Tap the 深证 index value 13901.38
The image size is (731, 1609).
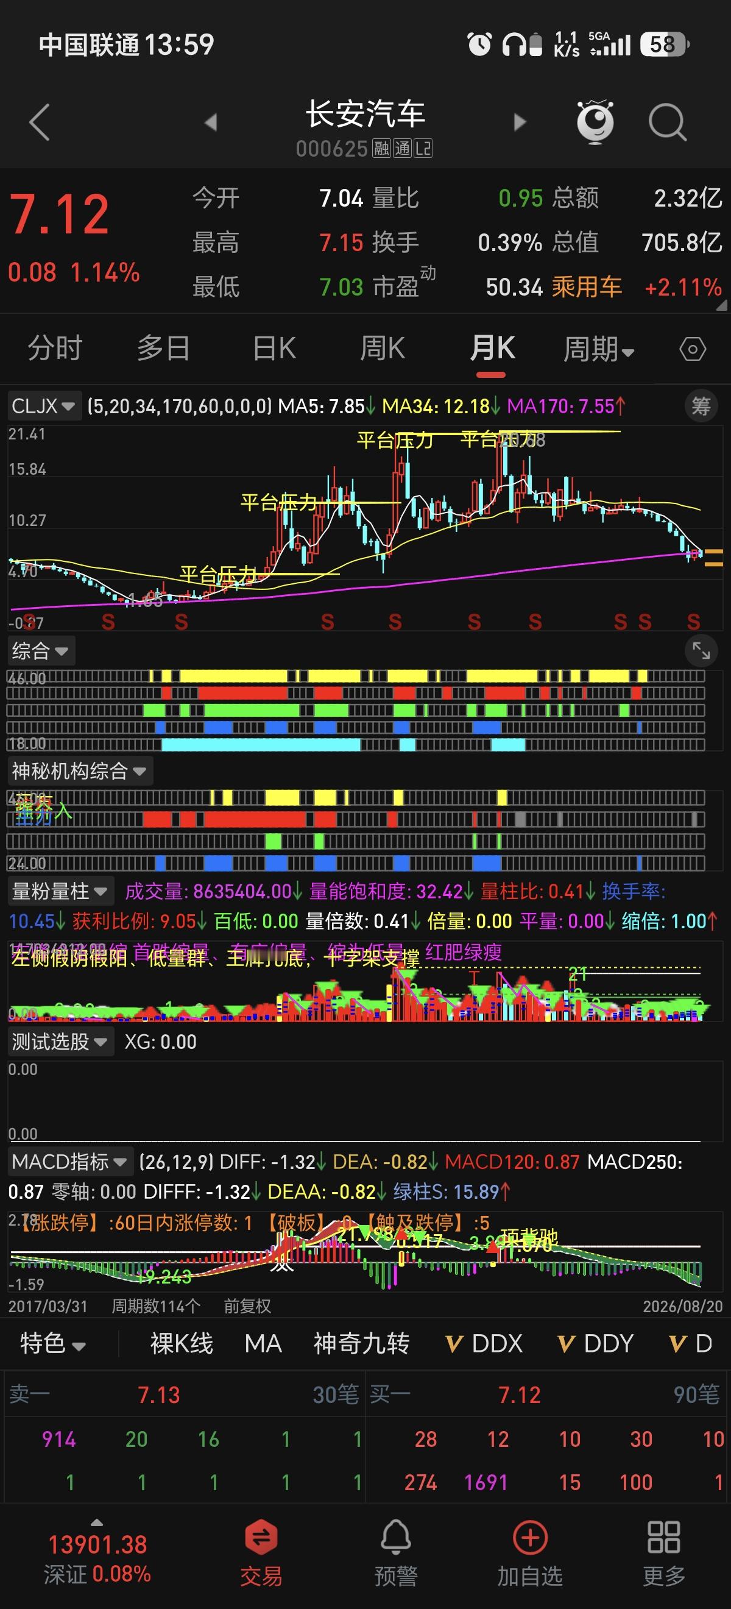coord(97,1544)
